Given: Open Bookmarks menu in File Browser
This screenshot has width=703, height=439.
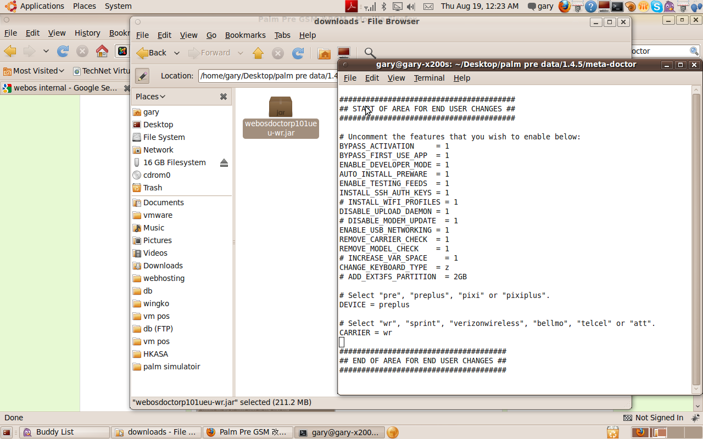Looking at the screenshot, I should tap(246, 35).
